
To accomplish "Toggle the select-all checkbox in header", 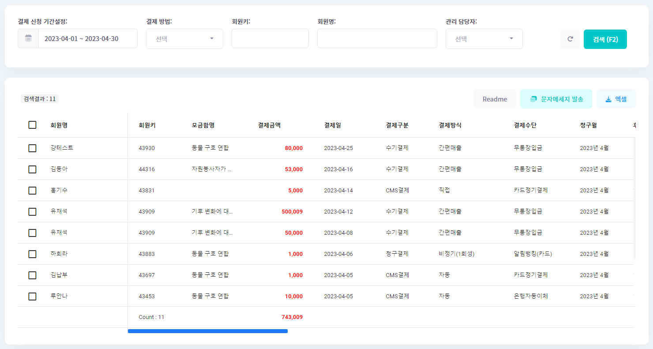I will click(32, 125).
